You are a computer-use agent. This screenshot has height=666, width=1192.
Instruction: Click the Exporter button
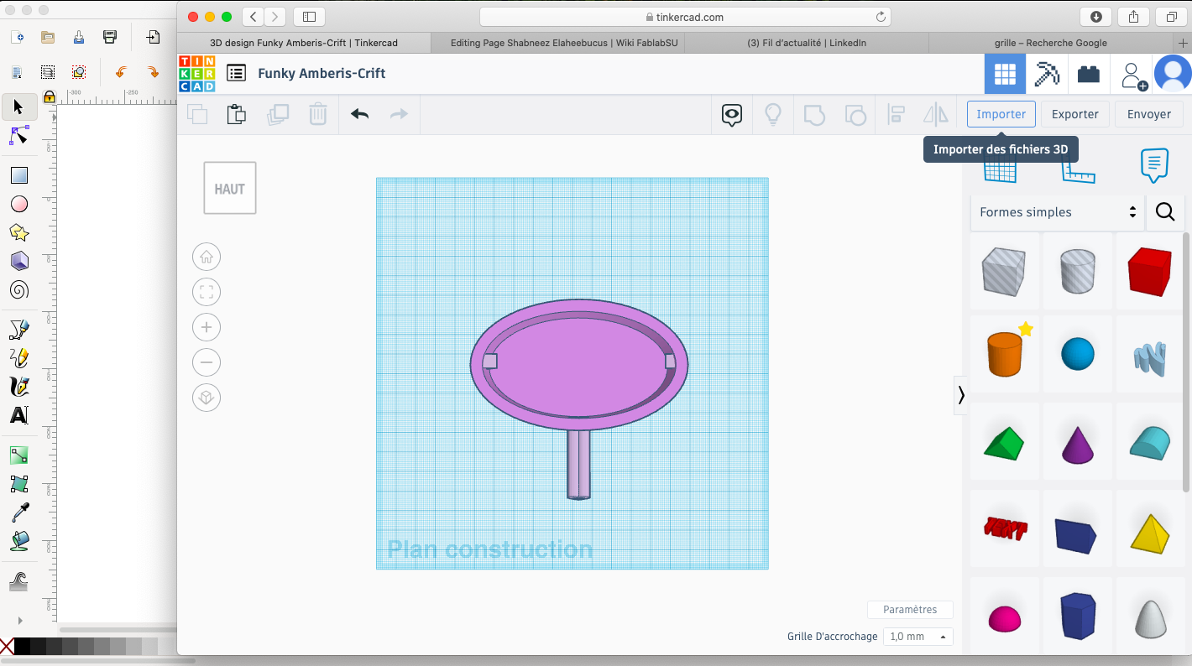(1075, 114)
